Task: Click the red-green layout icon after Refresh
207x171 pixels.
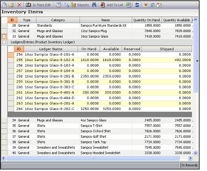Action: coord(146,5)
